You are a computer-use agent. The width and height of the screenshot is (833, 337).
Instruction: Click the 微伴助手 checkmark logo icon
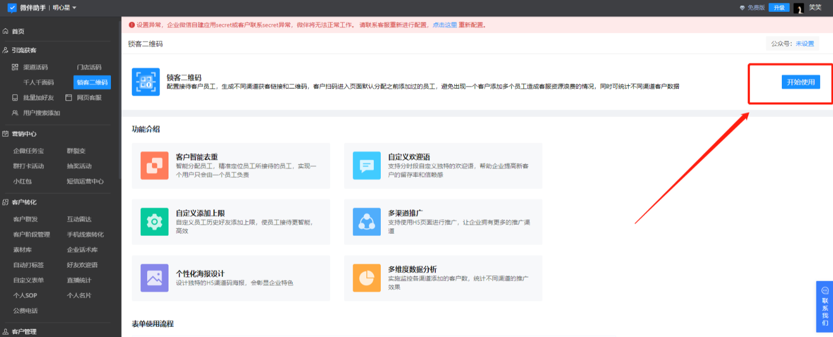(12, 7)
